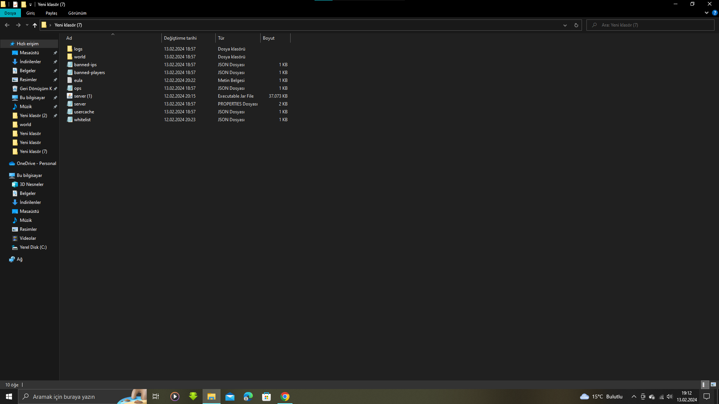Open the Paylaş ribbon tab
The image size is (719, 404).
[51, 13]
